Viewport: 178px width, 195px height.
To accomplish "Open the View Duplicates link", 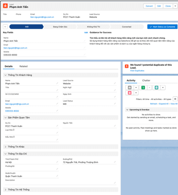I will click(x=137, y=71).
